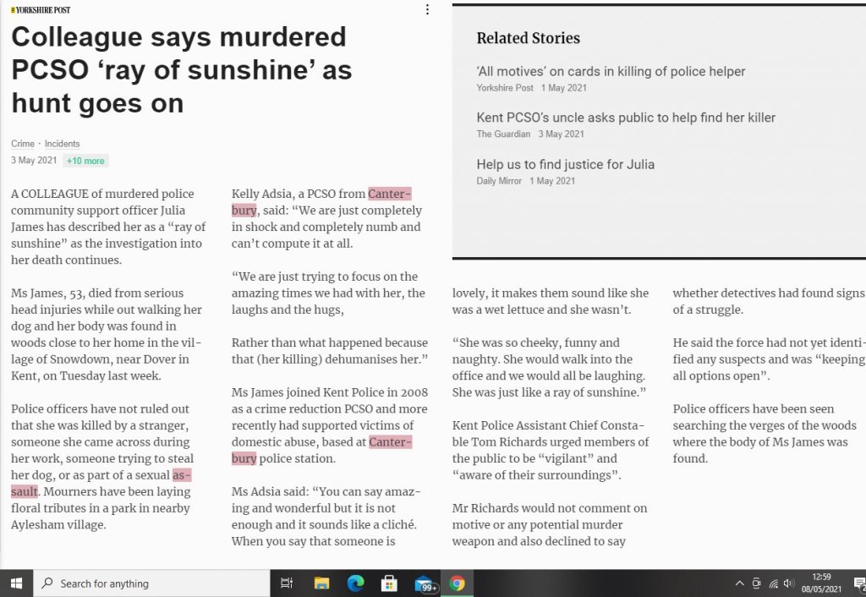866x597 pixels.
Task: Click the volume speaker tray icon
Action: [x=789, y=583]
